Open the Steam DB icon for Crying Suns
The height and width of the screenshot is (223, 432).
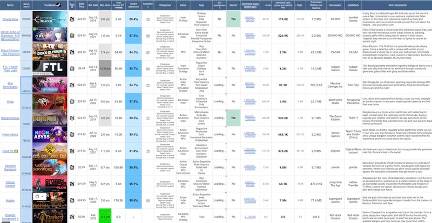click(x=72, y=19)
